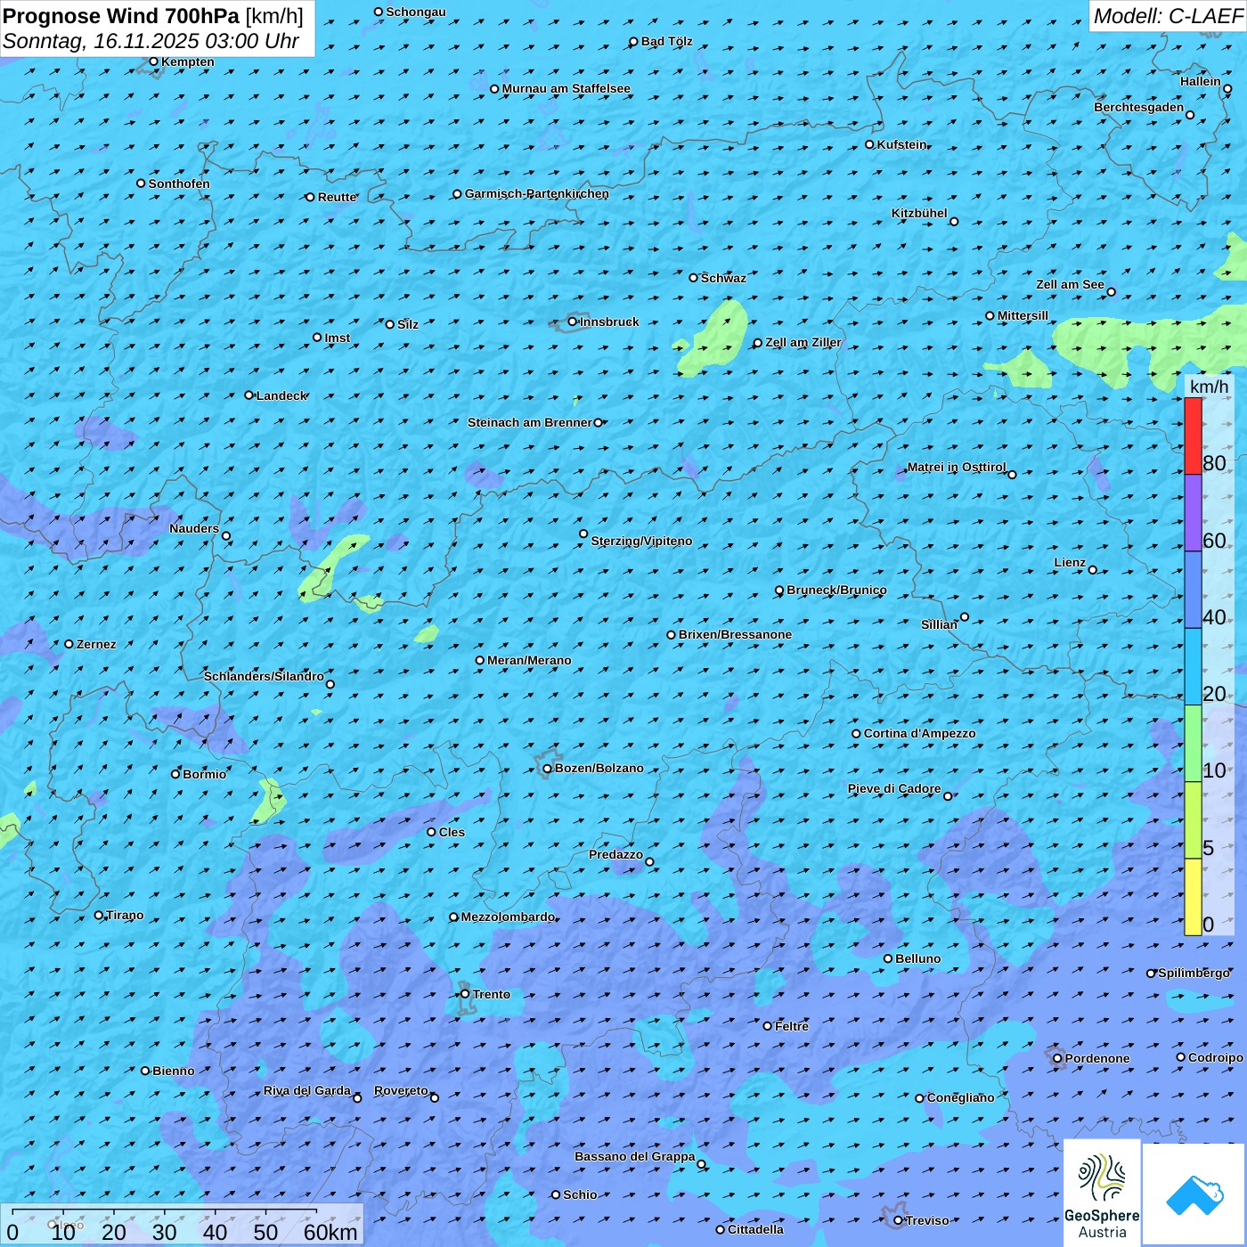
Task: Click the Treviso city marker
Action: pyautogui.click(x=898, y=1220)
